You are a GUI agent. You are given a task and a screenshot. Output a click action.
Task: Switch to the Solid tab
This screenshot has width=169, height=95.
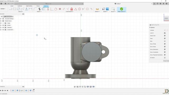pyautogui.click(x=12, y=6)
